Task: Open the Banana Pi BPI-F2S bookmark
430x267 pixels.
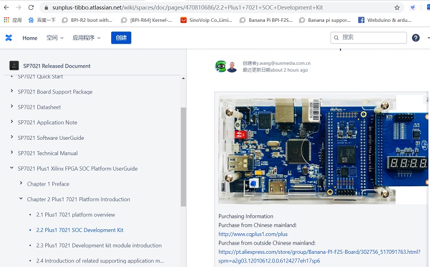Action: pyautogui.click(x=266, y=20)
